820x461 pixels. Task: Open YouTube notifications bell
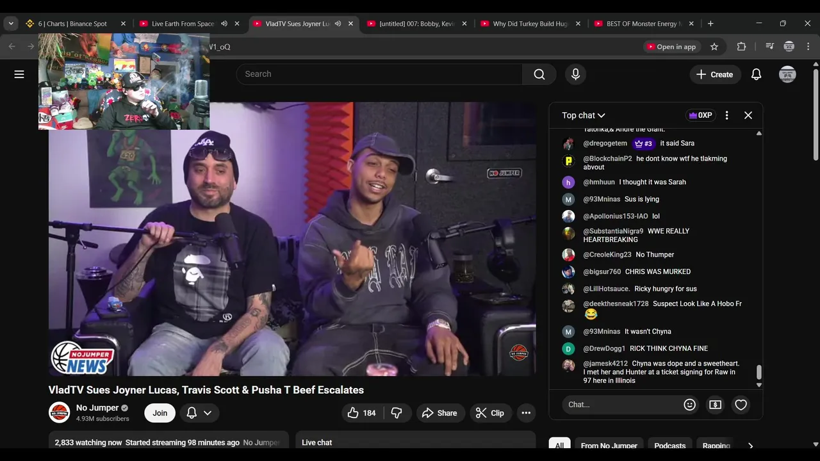click(x=756, y=74)
